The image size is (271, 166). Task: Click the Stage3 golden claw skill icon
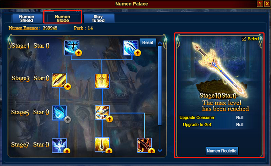[x=59, y=80]
